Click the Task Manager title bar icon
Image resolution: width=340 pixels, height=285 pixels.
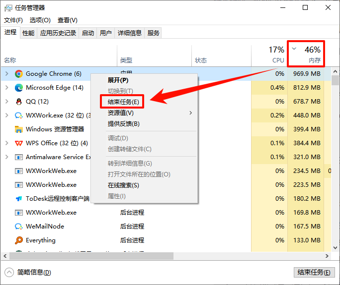point(8,8)
